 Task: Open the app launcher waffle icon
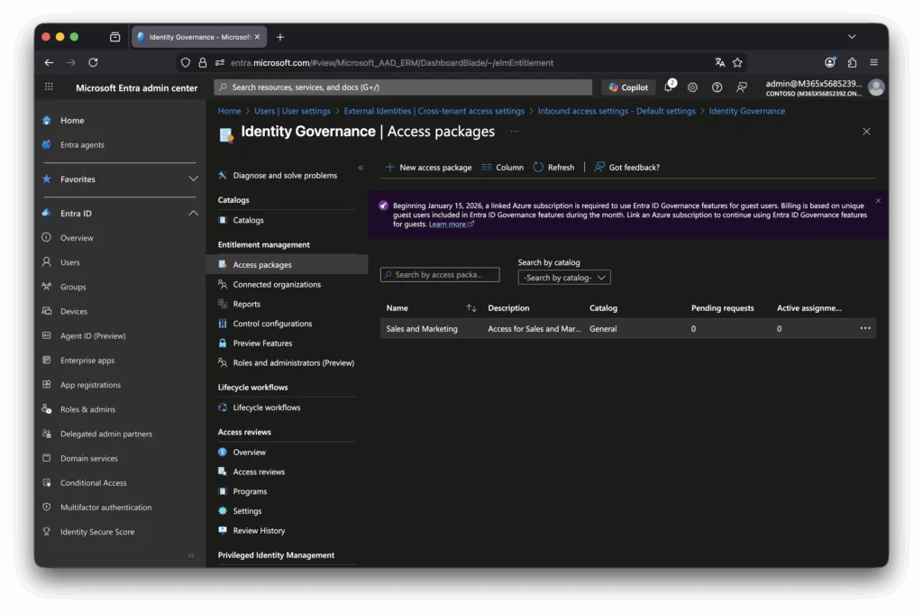click(x=49, y=87)
